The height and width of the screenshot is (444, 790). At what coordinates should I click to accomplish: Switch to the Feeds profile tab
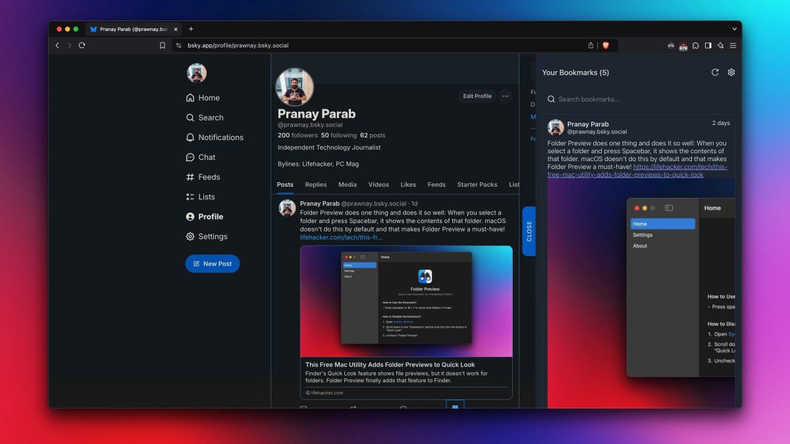tap(436, 185)
